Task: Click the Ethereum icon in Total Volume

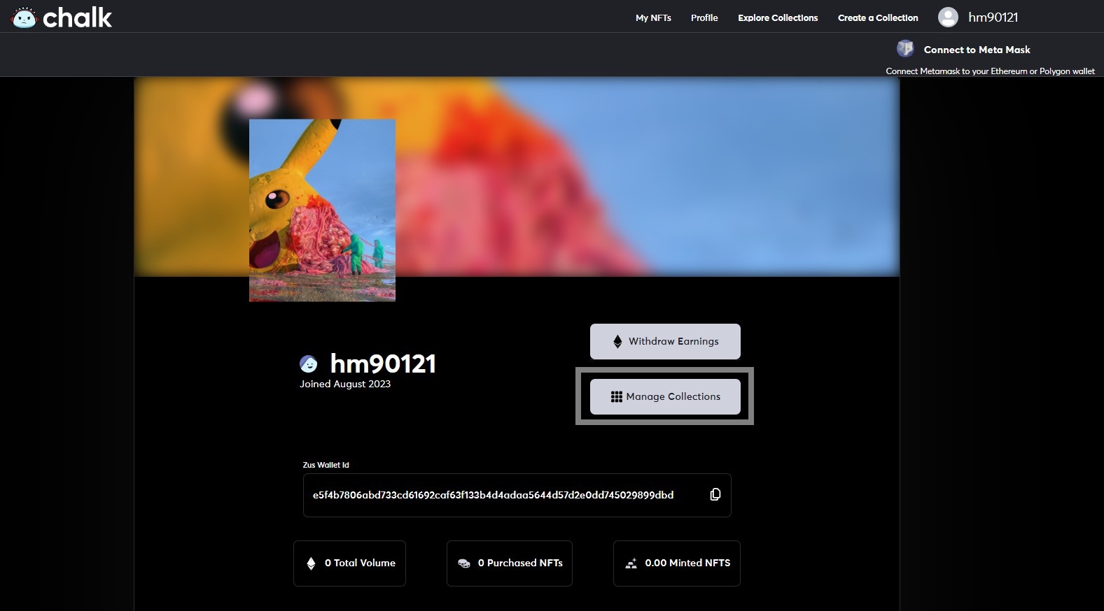Action: [312, 563]
